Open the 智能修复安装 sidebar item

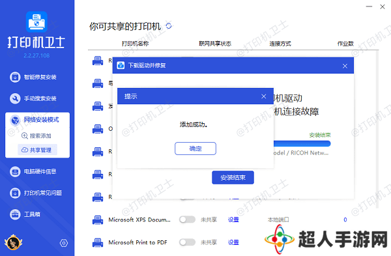pos(33,77)
